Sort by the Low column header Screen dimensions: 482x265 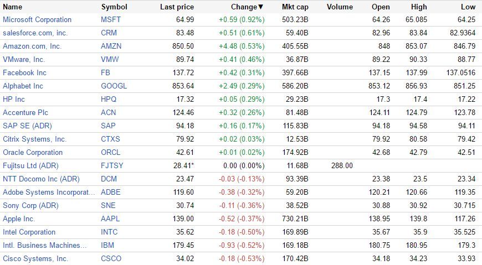468,7
